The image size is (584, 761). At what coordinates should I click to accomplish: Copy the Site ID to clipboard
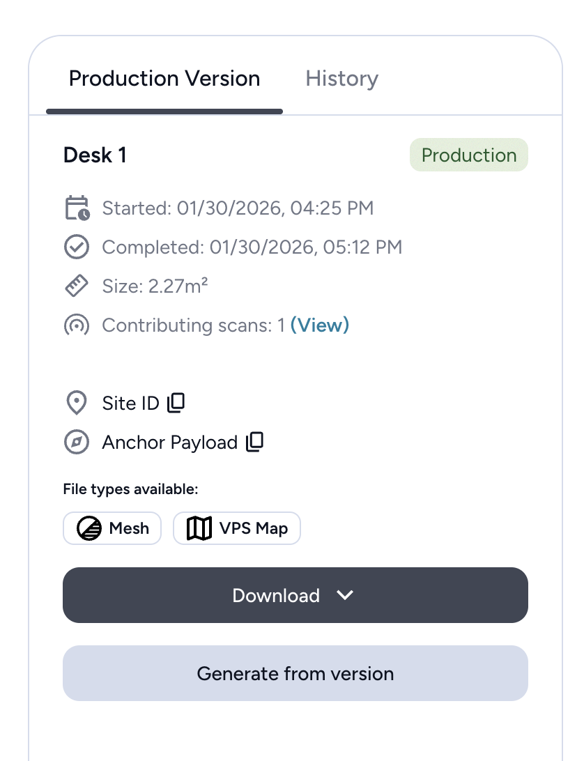(x=176, y=402)
